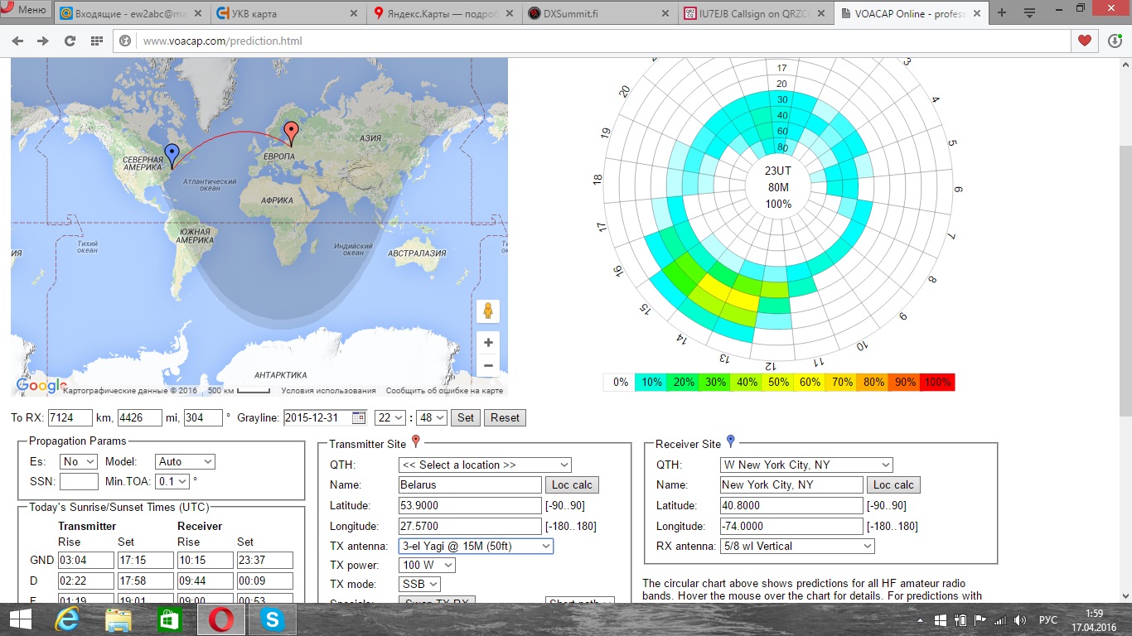Viewport: 1132px width, 636px height.
Task: Open Receiver QTH dropdown New York City
Action: pyautogui.click(x=806, y=465)
